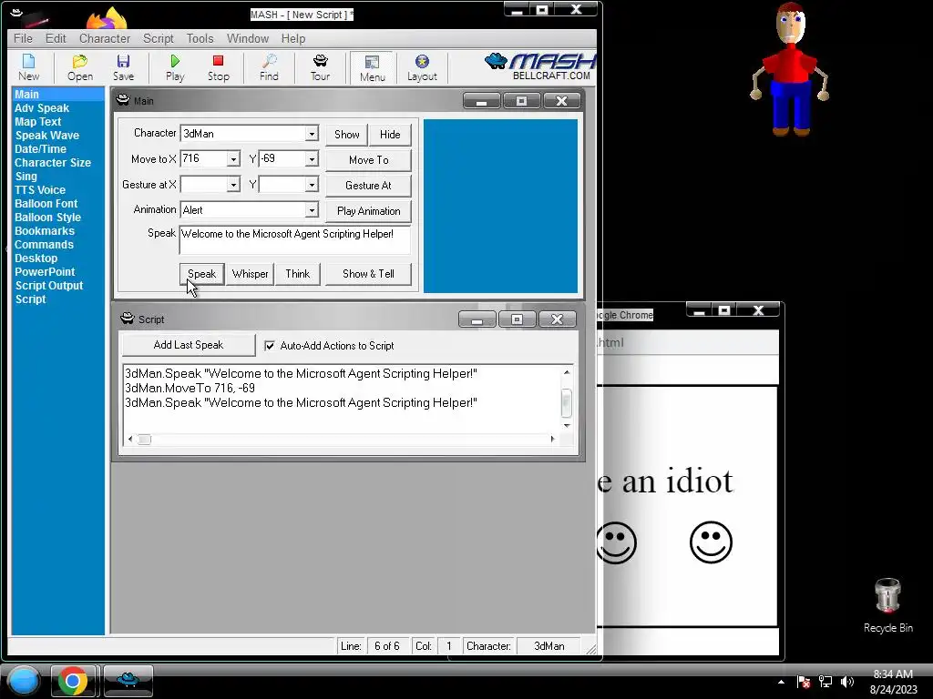Click the 3dMan agent character on desktop

790,69
